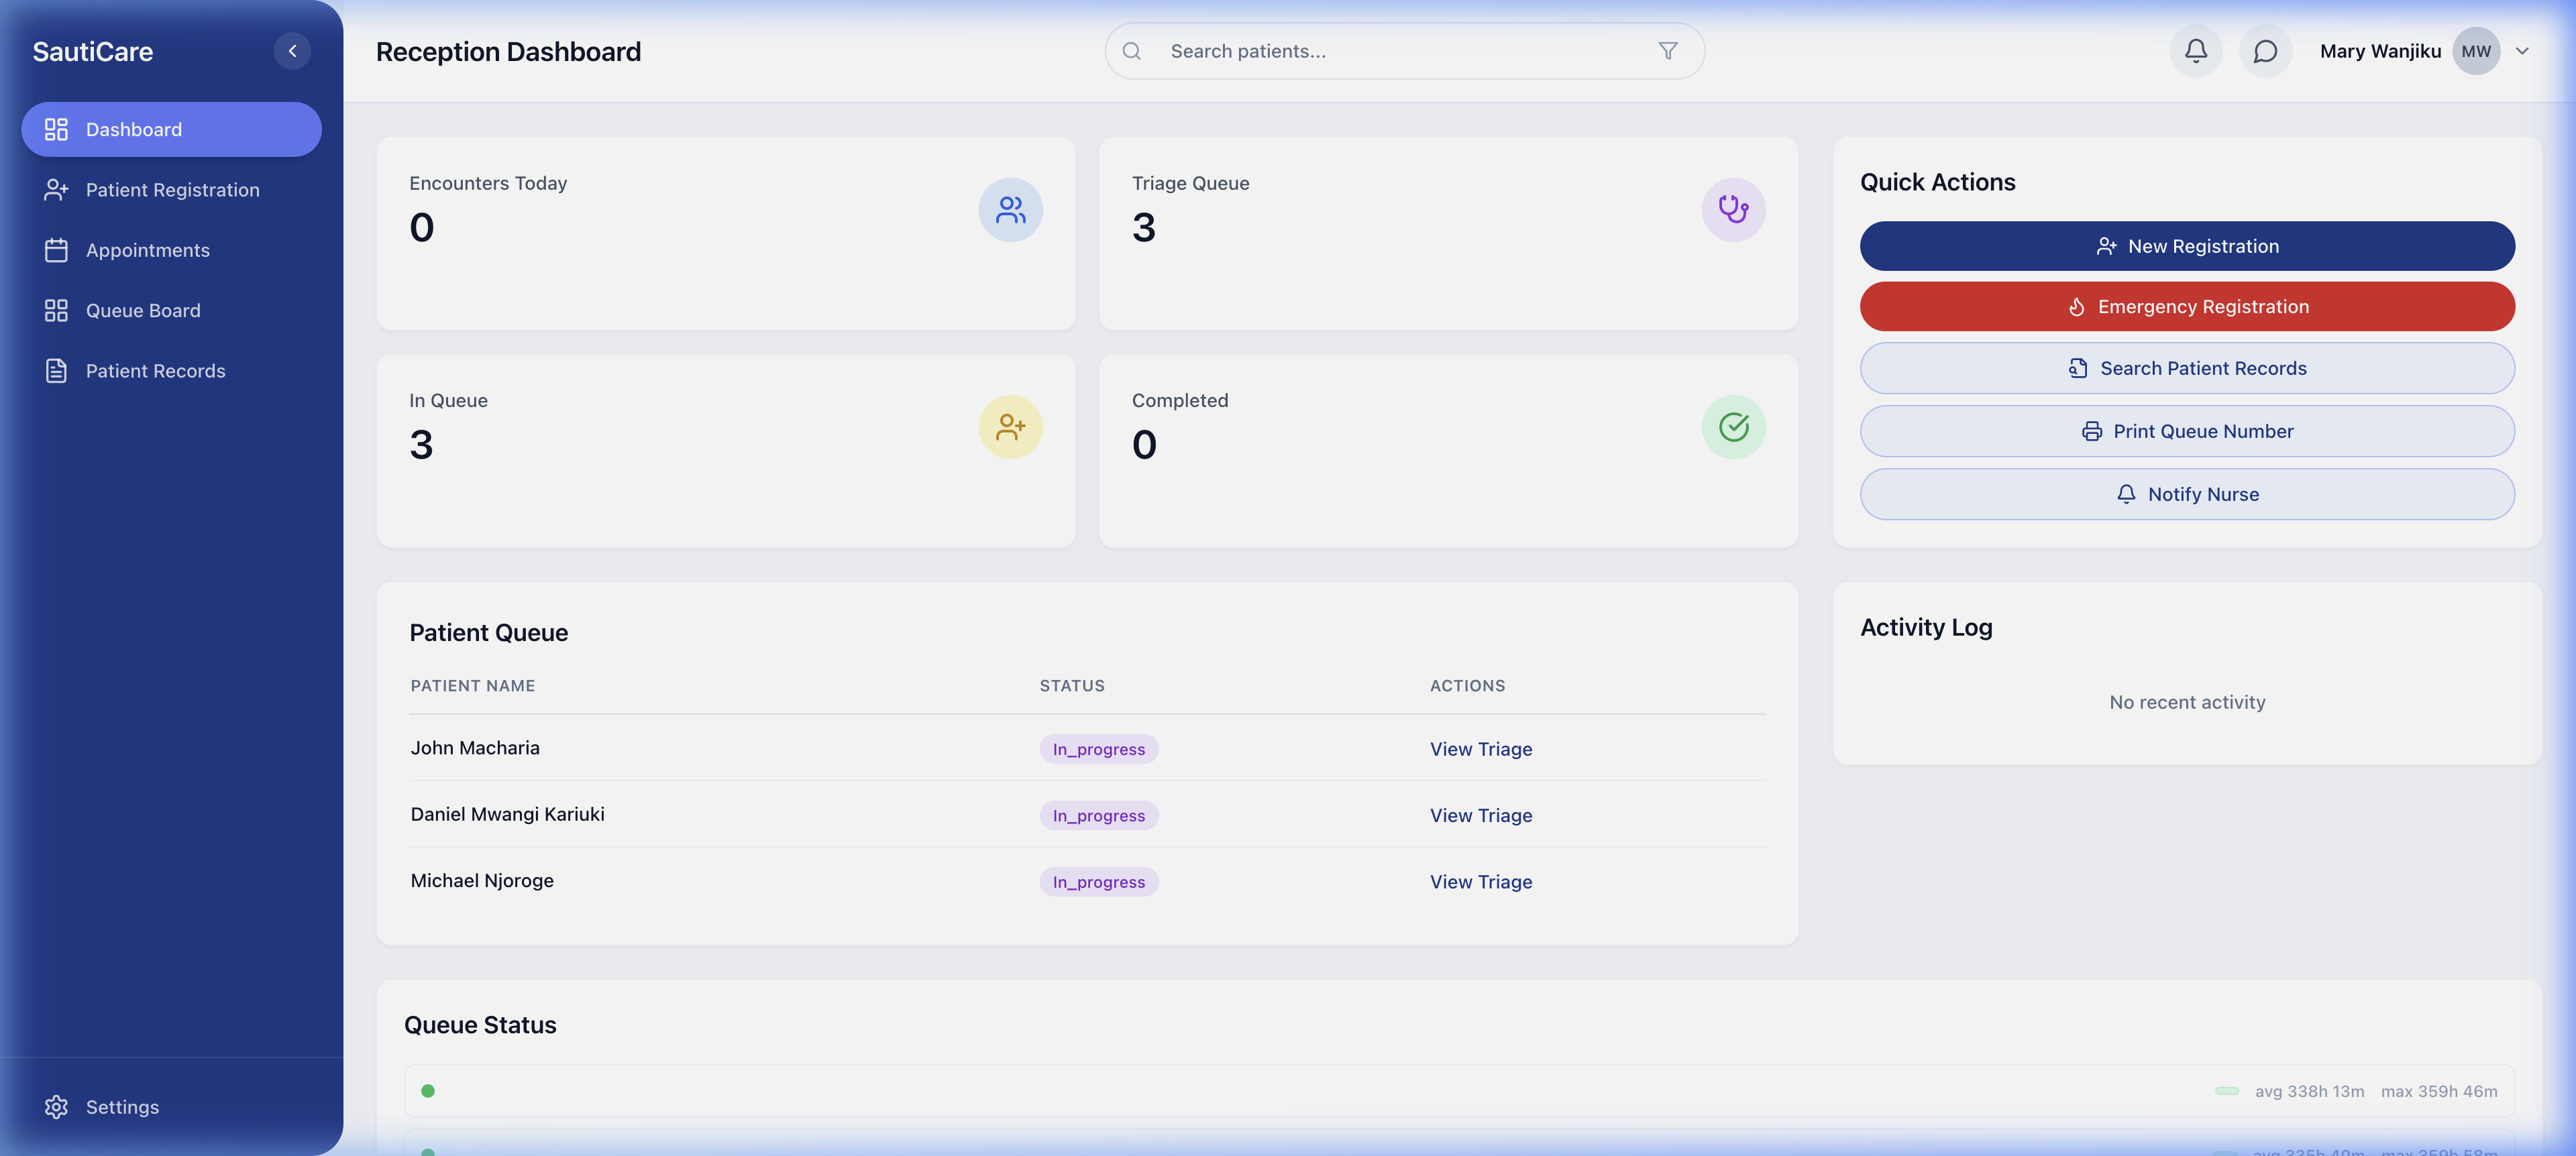Image resolution: width=2576 pixels, height=1156 pixels.
Task: Open the Settings gear icon
Action: pos(56,1106)
